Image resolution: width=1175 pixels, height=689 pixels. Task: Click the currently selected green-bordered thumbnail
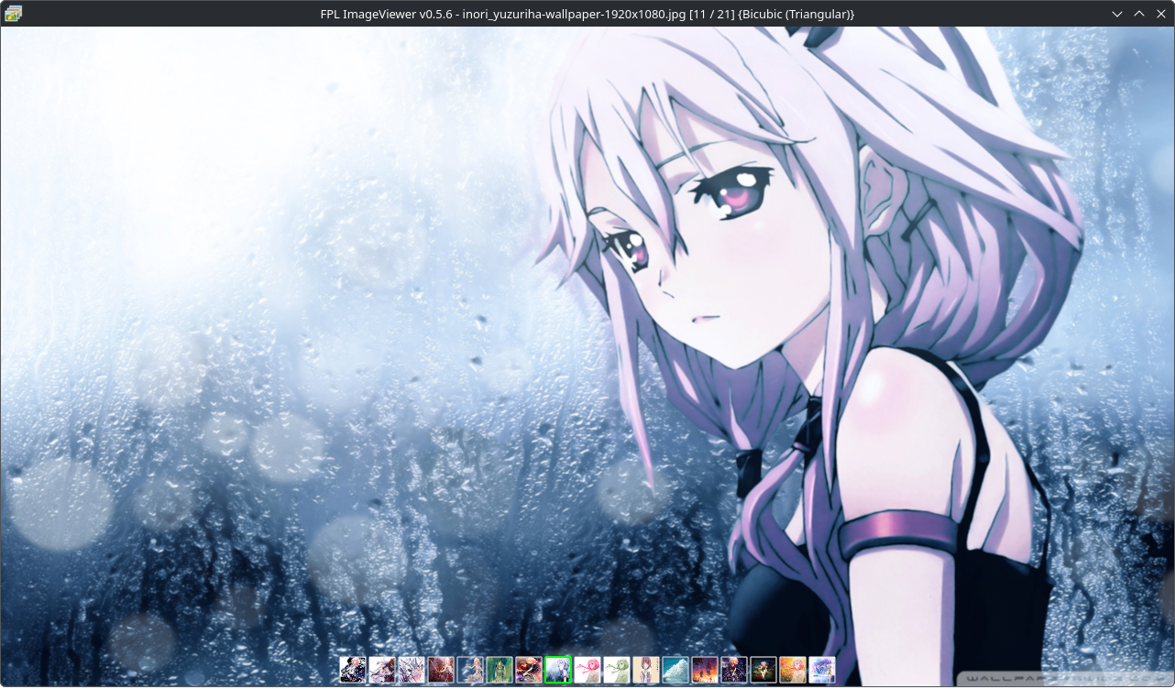[558, 670]
